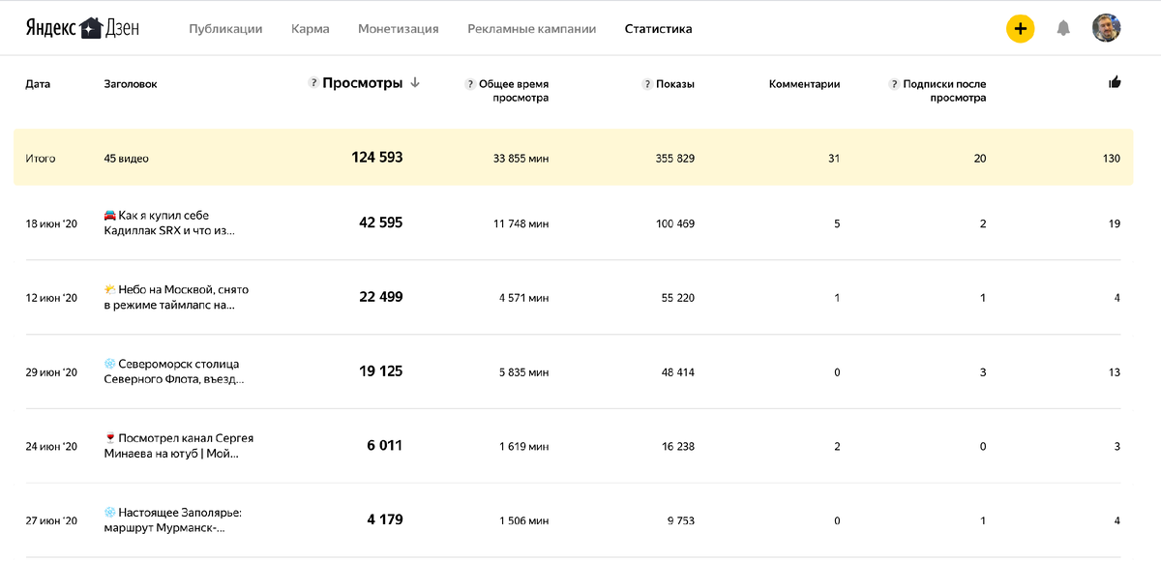This screenshot has width=1161, height=563.
Task: Select the Карма menu item
Action: [x=309, y=29]
